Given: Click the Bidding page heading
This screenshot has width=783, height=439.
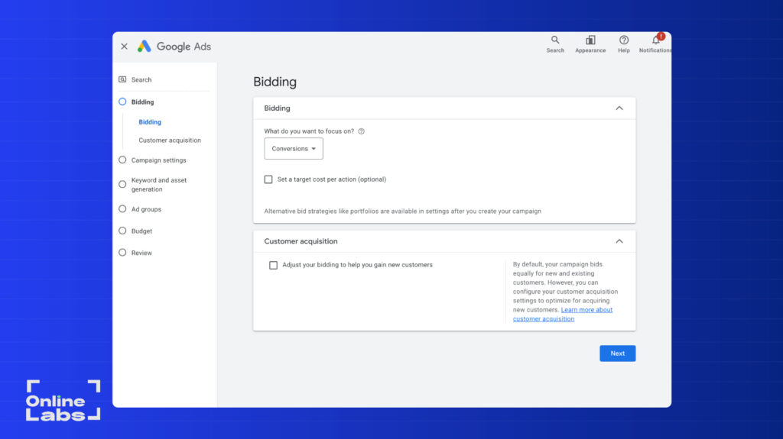Looking at the screenshot, I should pos(275,82).
